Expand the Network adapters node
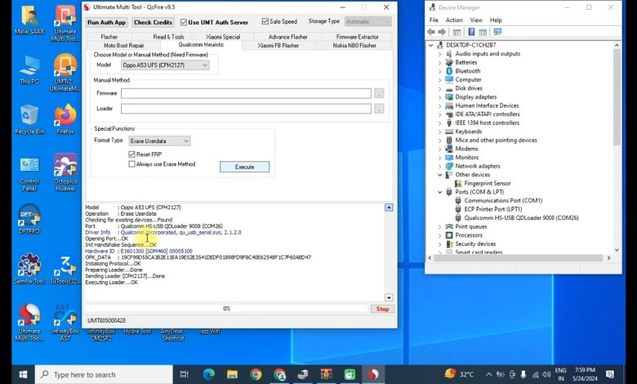This screenshot has height=384, width=637. coord(440,166)
